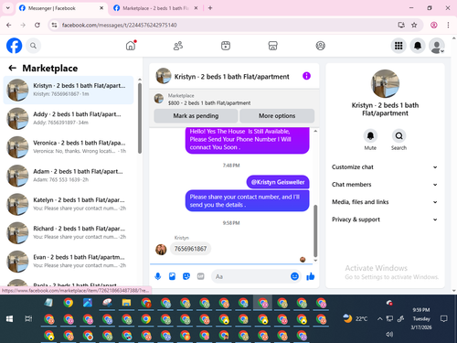Expand Chat members section

click(385, 185)
